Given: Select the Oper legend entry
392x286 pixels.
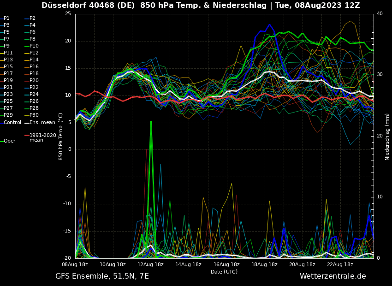Looking at the screenshot, I should (9, 141).
